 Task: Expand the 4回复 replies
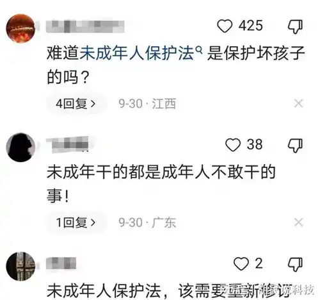click(76, 104)
